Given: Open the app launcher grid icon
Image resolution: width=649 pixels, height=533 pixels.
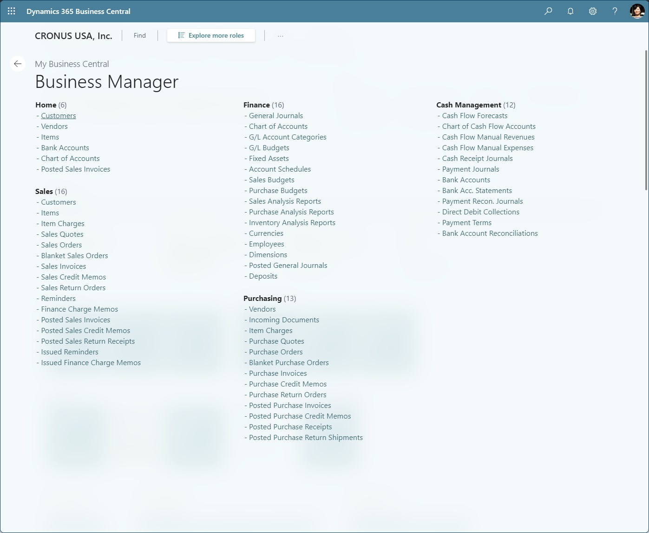Looking at the screenshot, I should pyautogui.click(x=11, y=11).
